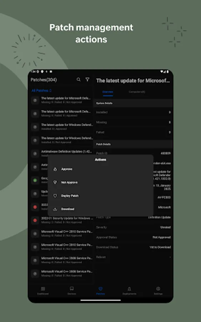Tap the Android gesture navigation bar
Viewport: 201px width, 322px height.
(x=100, y=300)
